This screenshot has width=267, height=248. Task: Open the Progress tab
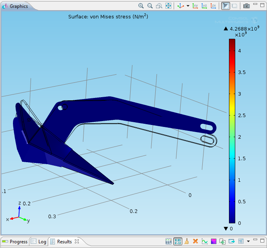pos(15,241)
